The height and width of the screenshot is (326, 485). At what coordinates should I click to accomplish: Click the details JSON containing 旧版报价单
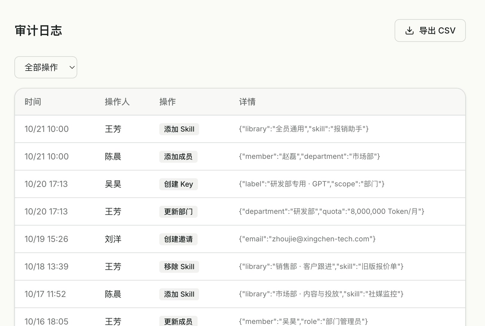tap(321, 266)
